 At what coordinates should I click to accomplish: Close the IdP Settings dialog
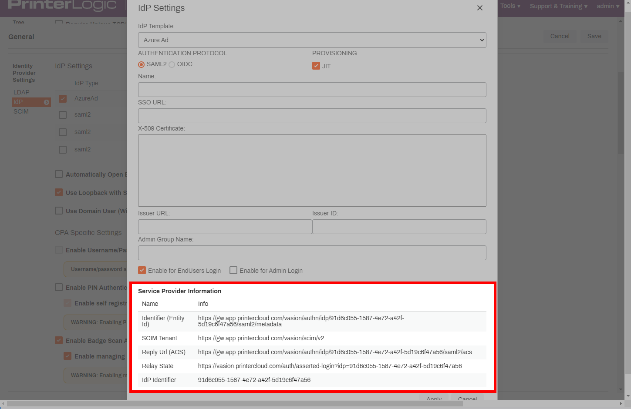click(x=479, y=8)
